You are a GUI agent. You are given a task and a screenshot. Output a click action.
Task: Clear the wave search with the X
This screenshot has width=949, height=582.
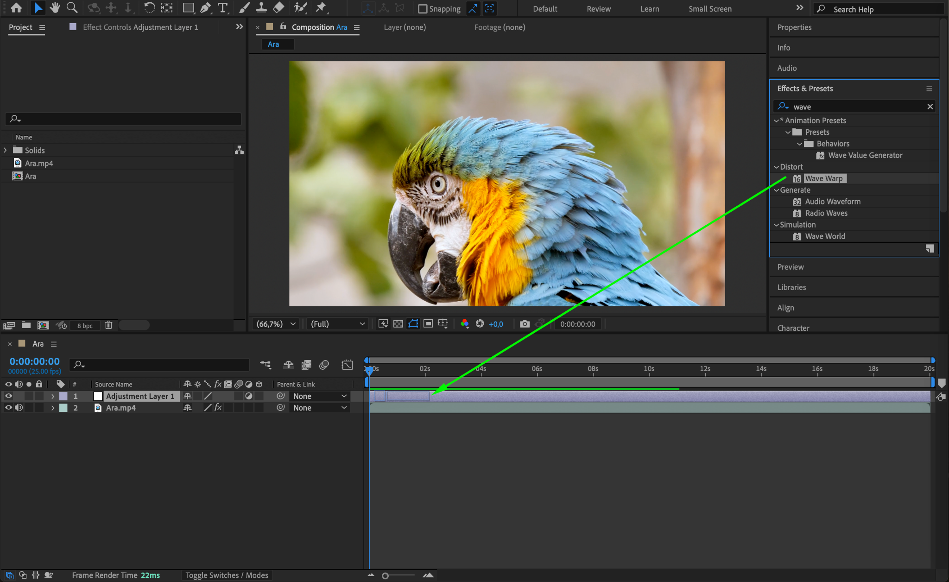pyautogui.click(x=930, y=107)
